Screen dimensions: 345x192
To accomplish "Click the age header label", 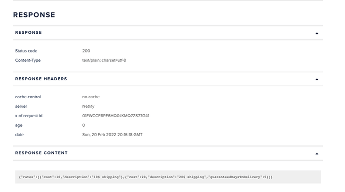I will point(18,125).
